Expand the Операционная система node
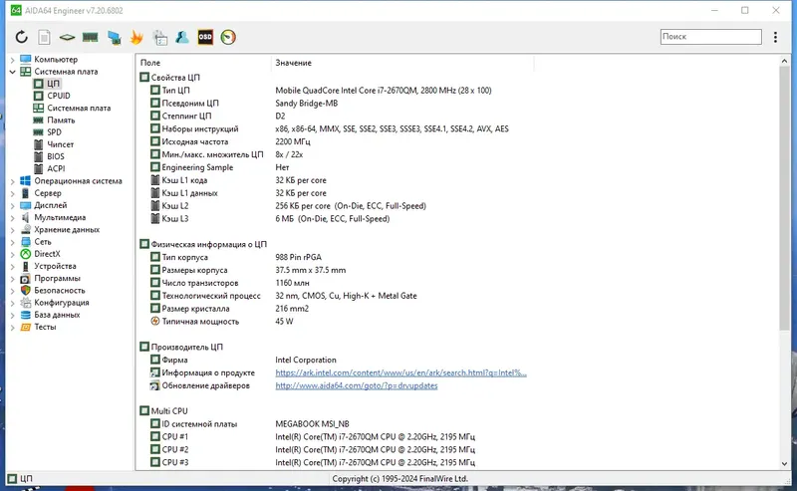The height and width of the screenshot is (491, 797). click(x=12, y=181)
